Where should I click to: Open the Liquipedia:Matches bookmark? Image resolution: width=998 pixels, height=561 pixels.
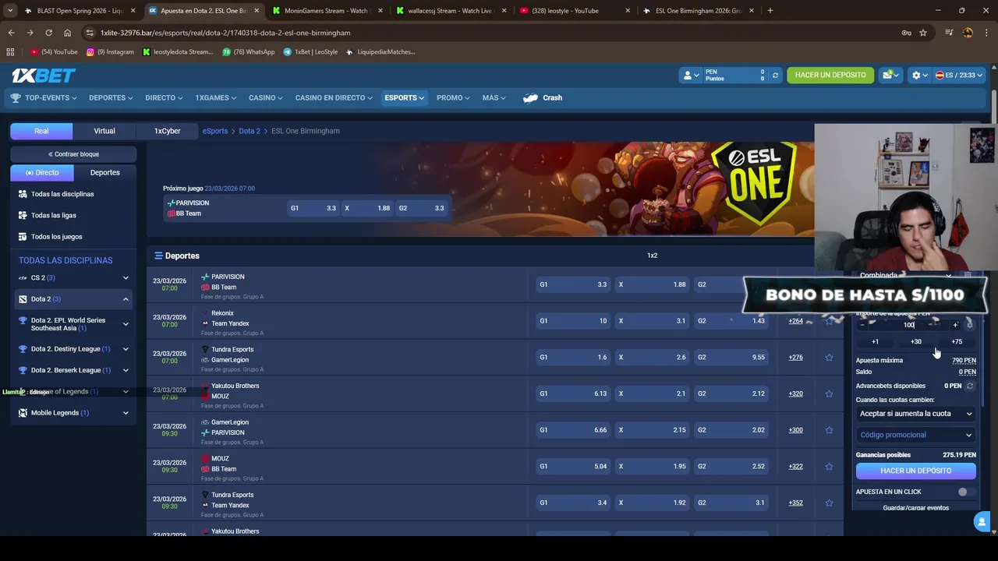(x=380, y=52)
